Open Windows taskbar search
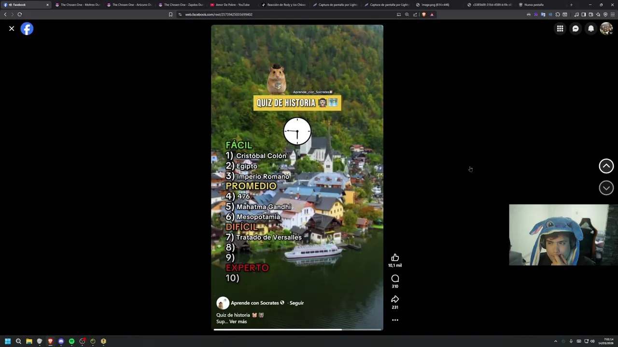 [18, 341]
